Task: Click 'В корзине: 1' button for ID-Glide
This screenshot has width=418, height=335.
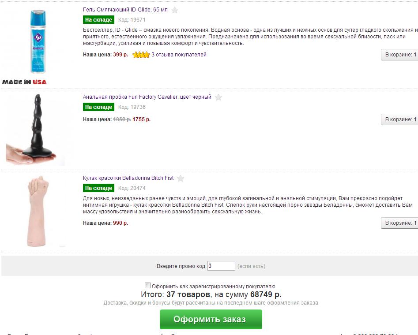Action: coord(399,55)
